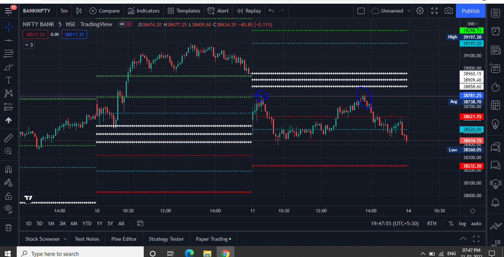Viewport: 504px width, 257px height.
Task: Create an Alert
Action: (x=218, y=11)
